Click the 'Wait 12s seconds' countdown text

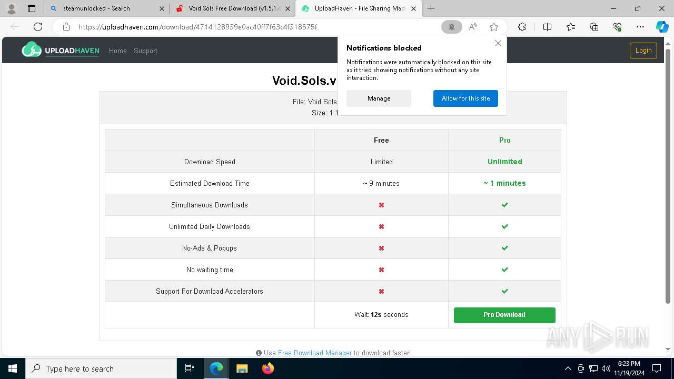pos(381,315)
